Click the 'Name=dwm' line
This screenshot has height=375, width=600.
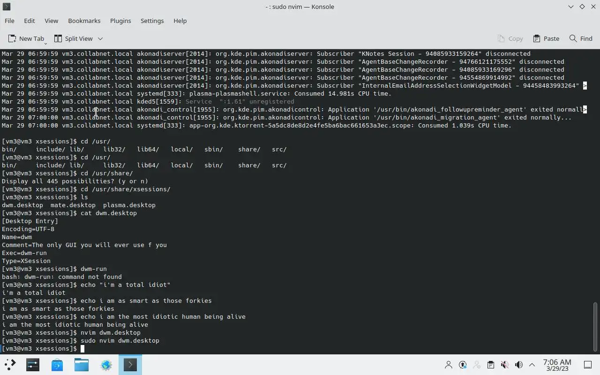pyautogui.click(x=17, y=237)
